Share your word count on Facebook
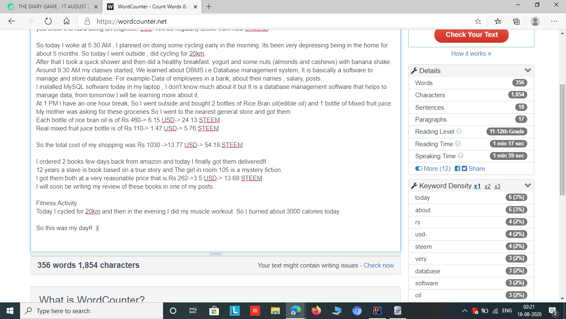 pos(457,168)
